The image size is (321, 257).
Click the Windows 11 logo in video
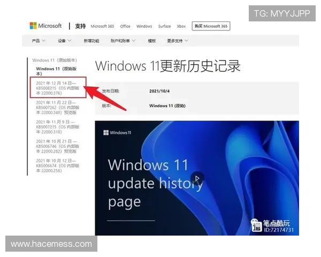pos(117,133)
